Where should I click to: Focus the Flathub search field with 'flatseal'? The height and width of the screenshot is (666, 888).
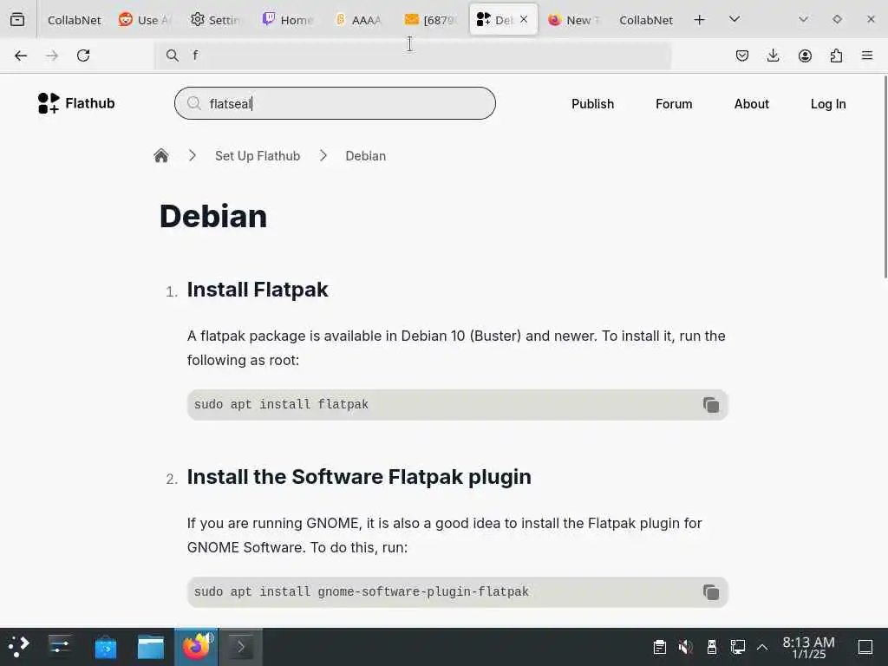pyautogui.click(x=335, y=103)
